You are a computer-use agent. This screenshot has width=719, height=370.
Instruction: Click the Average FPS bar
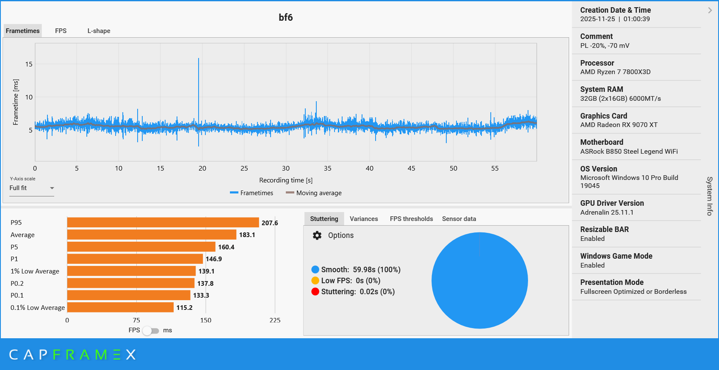tap(152, 235)
